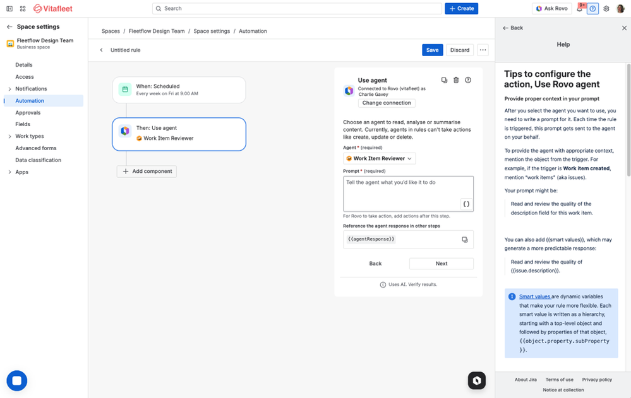Open the user profile avatar
The width and height of the screenshot is (631, 398).
(x=620, y=8)
